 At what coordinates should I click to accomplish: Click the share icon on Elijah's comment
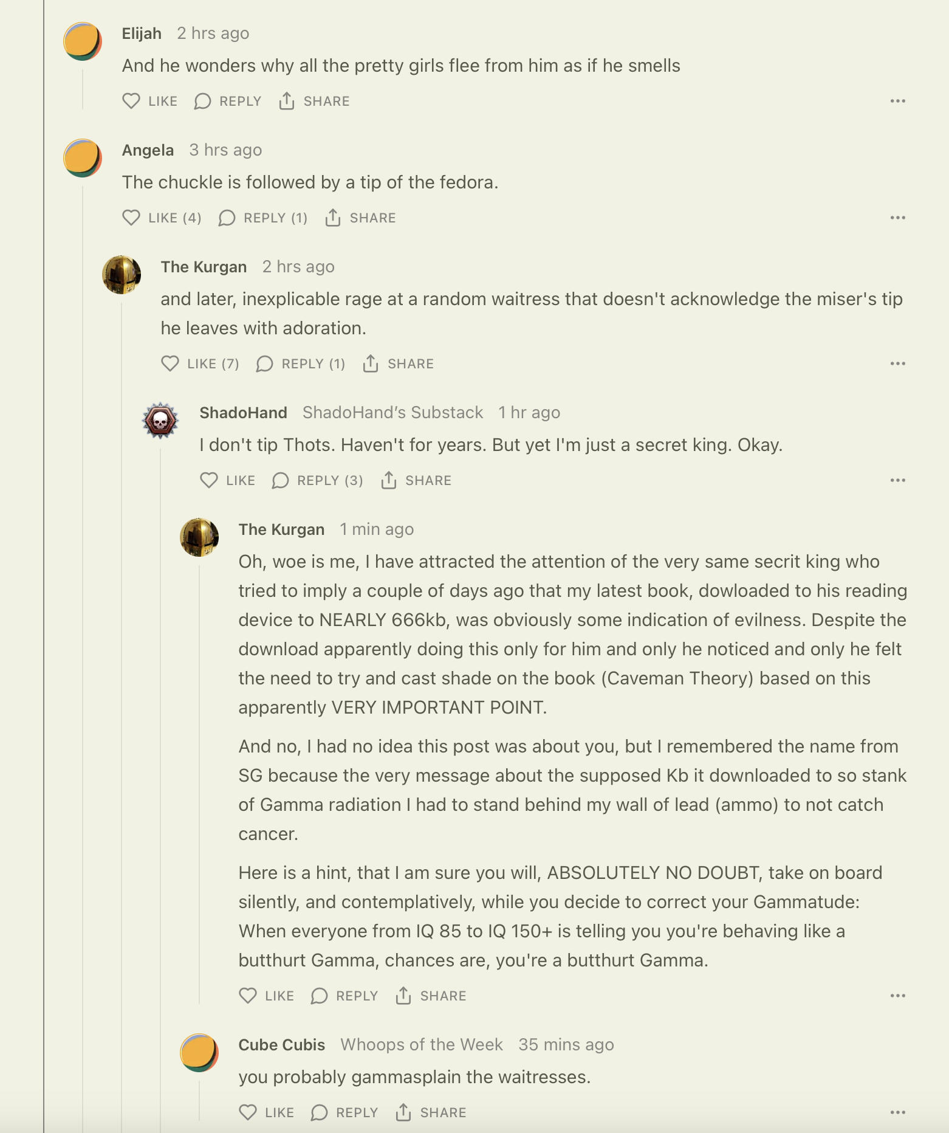(x=287, y=101)
